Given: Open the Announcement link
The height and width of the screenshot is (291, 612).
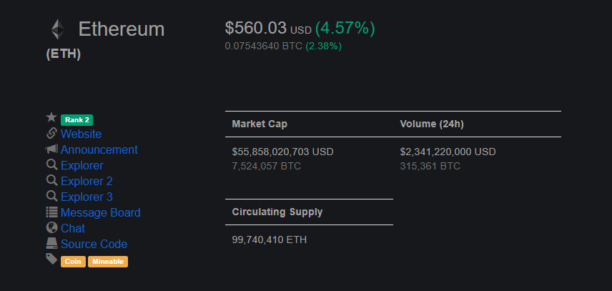Looking at the screenshot, I should 99,150.
